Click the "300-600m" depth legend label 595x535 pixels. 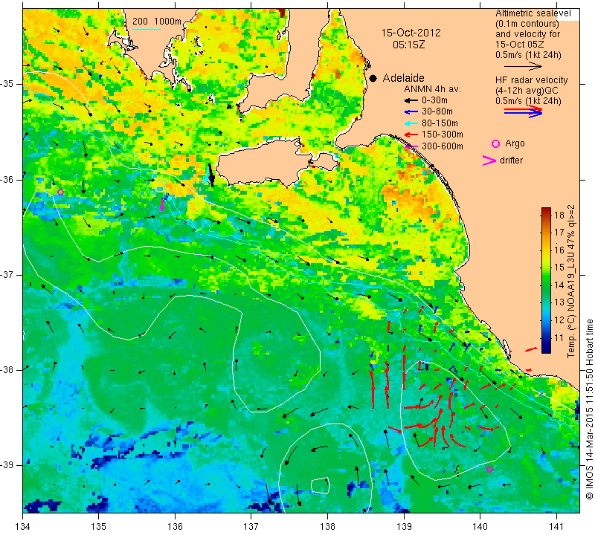[x=443, y=146]
